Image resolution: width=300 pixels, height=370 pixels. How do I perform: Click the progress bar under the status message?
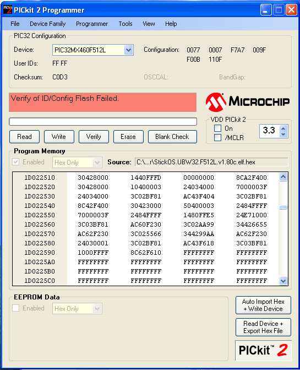click(103, 121)
